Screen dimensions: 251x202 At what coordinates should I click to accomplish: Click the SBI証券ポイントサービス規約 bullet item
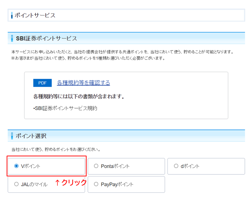click(65, 108)
